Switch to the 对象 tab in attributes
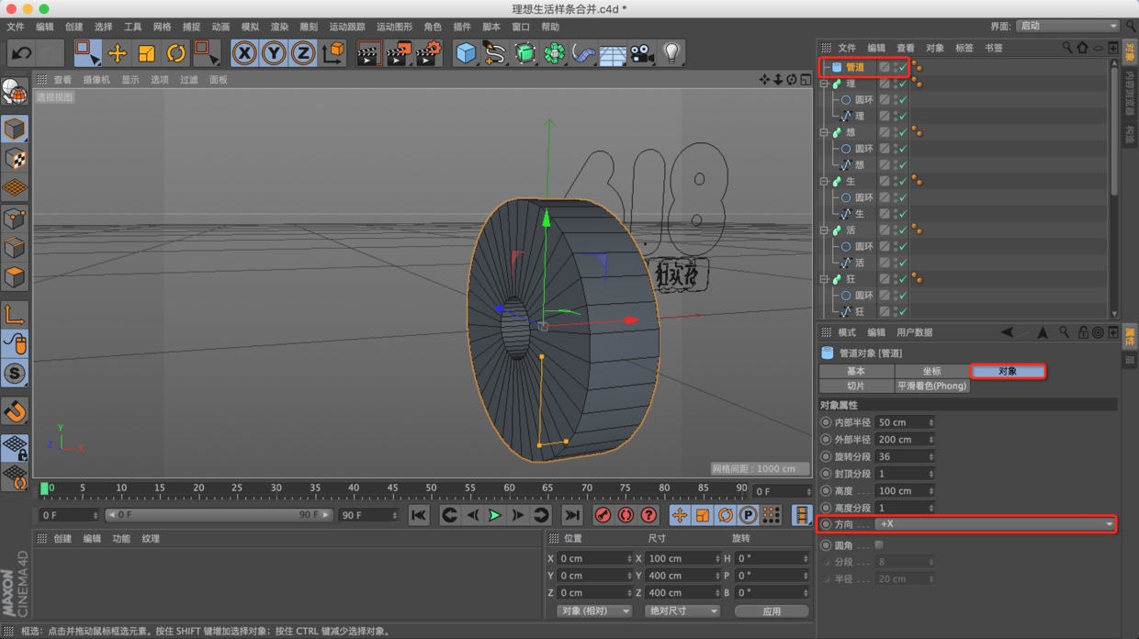The image size is (1139, 639). click(1008, 372)
